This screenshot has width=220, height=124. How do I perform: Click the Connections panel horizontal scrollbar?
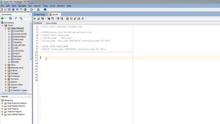pyautogui.click(x=14, y=93)
